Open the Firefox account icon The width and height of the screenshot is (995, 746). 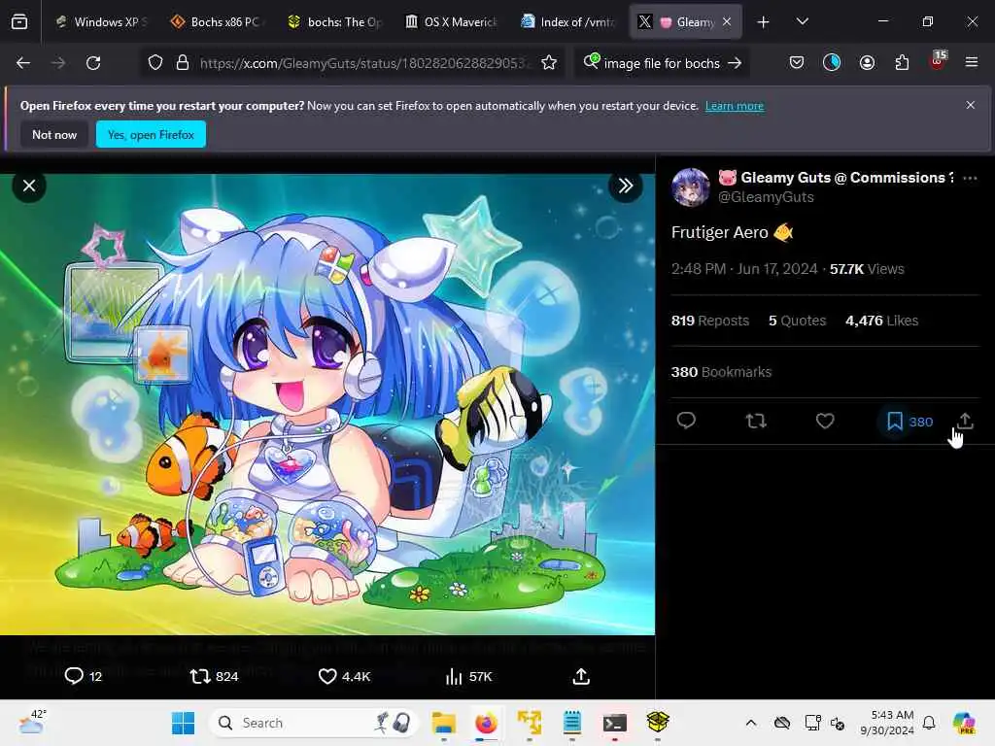[x=867, y=63]
